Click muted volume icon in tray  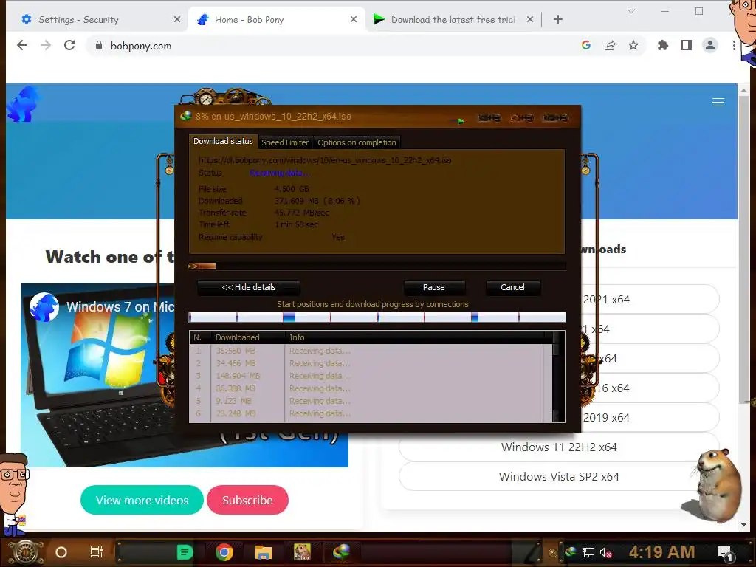(x=605, y=552)
